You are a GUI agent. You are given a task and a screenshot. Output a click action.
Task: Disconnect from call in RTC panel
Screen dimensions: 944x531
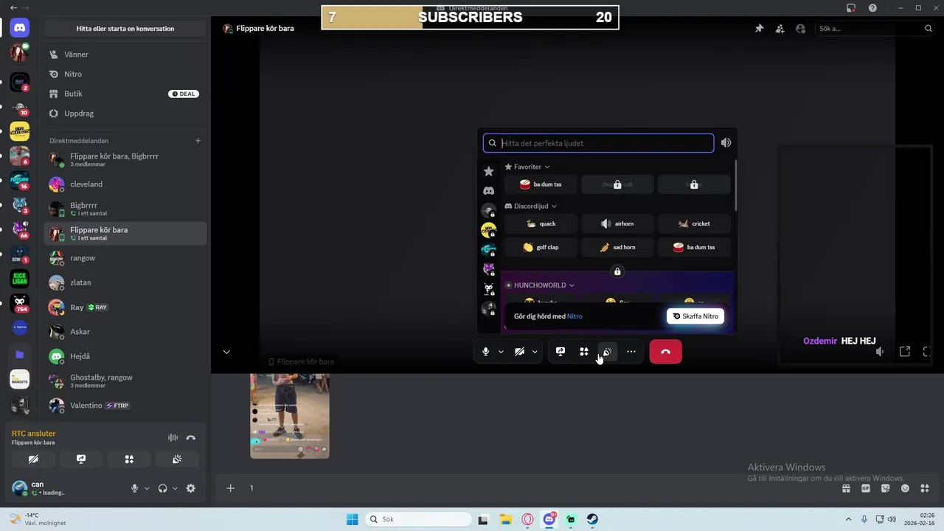(191, 437)
